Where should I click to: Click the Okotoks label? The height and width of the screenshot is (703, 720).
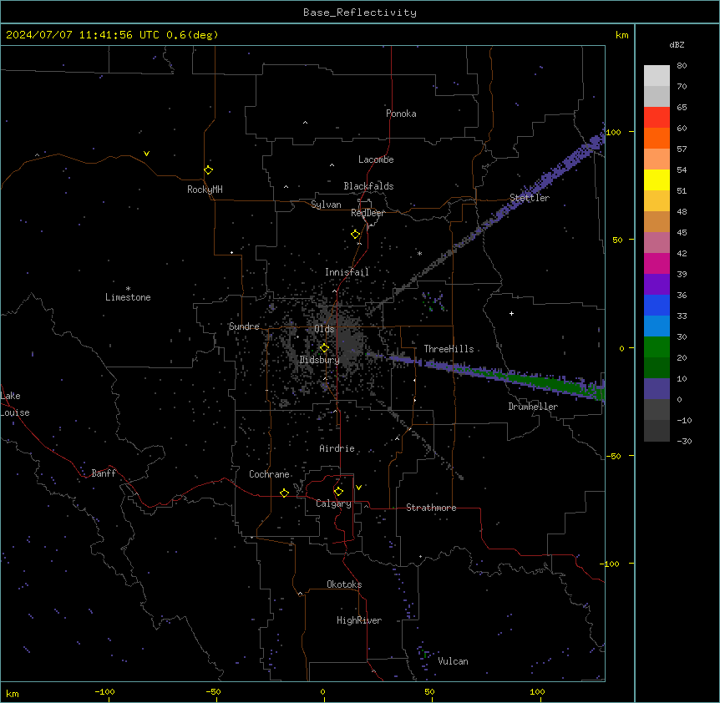[x=344, y=584]
